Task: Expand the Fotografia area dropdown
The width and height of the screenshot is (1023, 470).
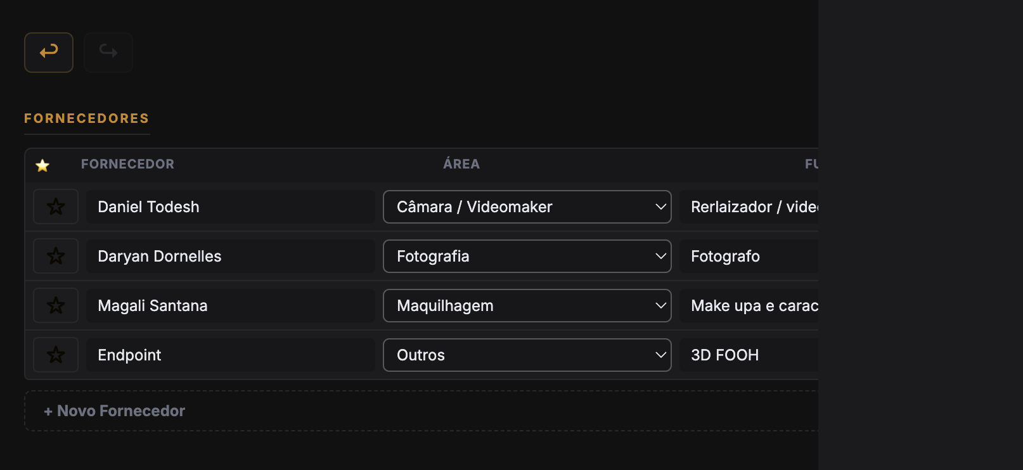Action: pyautogui.click(x=527, y=256)
